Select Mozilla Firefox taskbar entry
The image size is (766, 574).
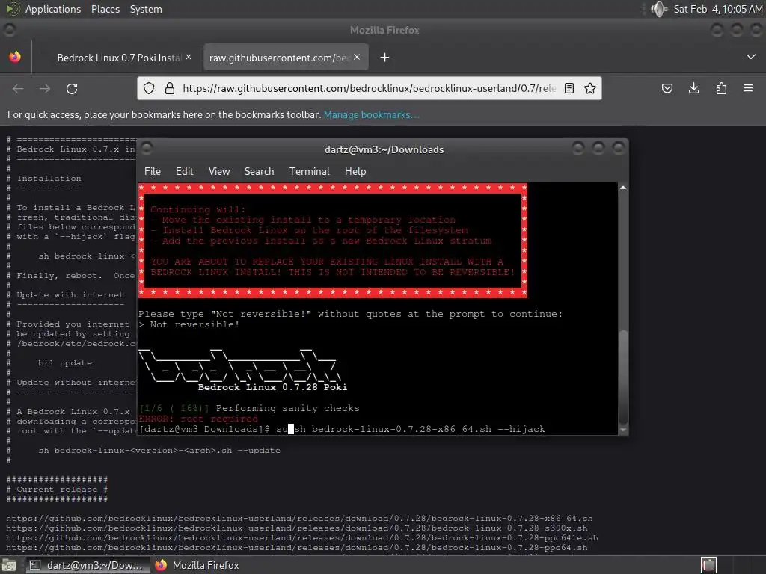coord(197,565)
